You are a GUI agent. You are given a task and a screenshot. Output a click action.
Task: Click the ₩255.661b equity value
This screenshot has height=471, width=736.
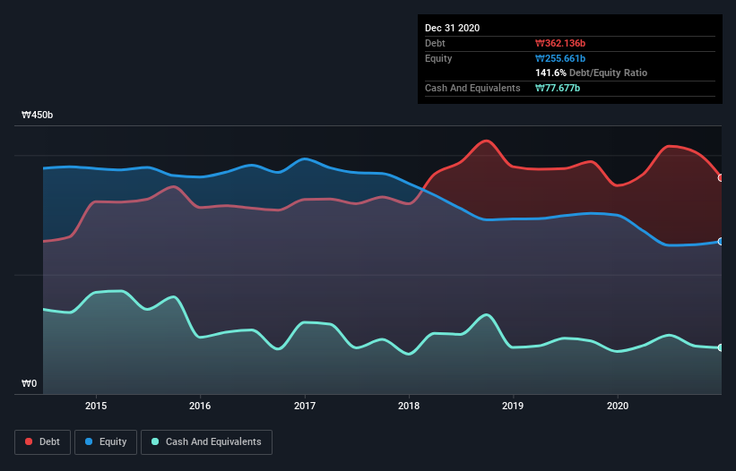click(x=560, y=58)
